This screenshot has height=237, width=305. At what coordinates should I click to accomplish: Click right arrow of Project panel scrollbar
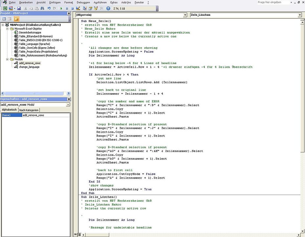tap(69, 93)
